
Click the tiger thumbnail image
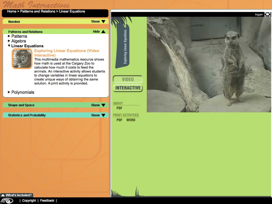click(22, 59)
